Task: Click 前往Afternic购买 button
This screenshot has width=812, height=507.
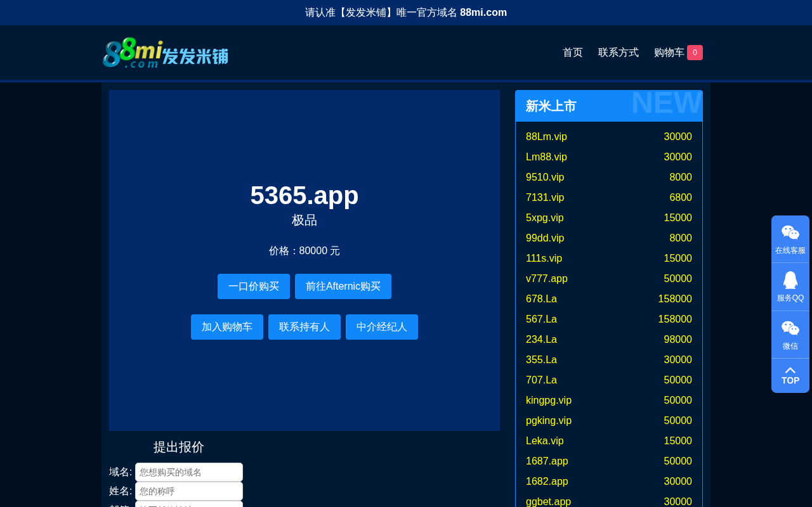Action: 343,286
